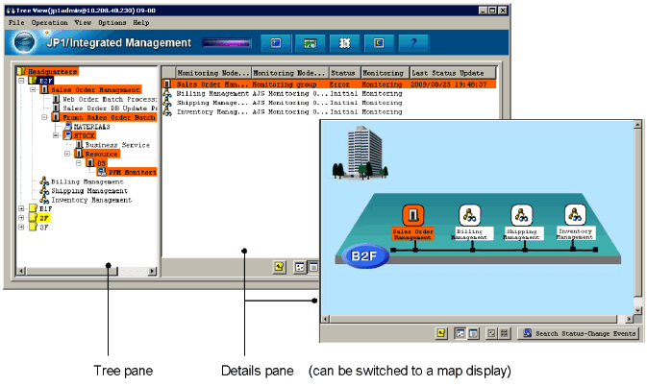Open the Options menu

[112, 22]
